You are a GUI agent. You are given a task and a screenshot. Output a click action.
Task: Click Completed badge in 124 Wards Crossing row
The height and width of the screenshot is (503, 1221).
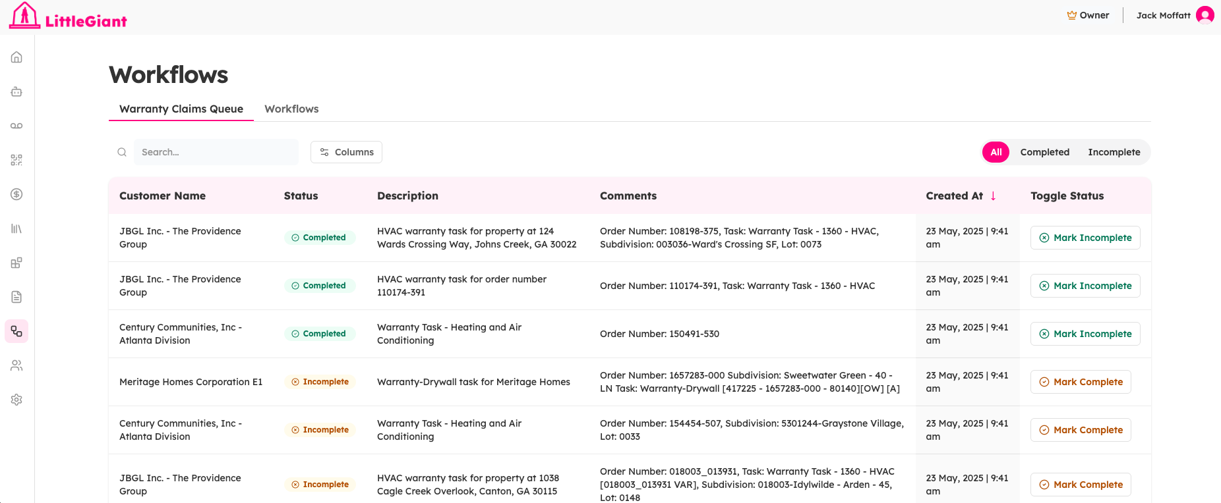[x=319, y=238]
